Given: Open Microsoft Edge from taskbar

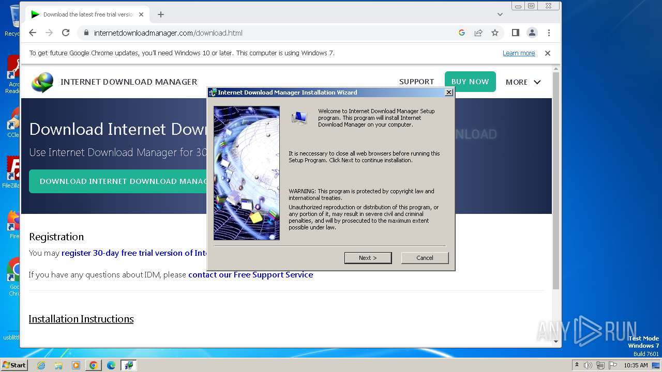Looking at the screenshot, I should pyautogui.click(x=111, y=365).
